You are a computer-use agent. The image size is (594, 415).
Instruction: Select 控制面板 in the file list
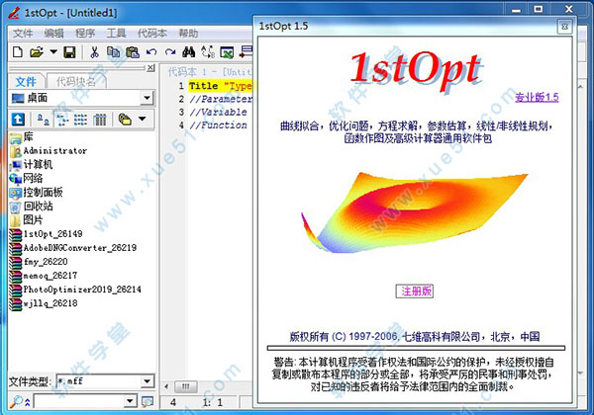point(36,193)
